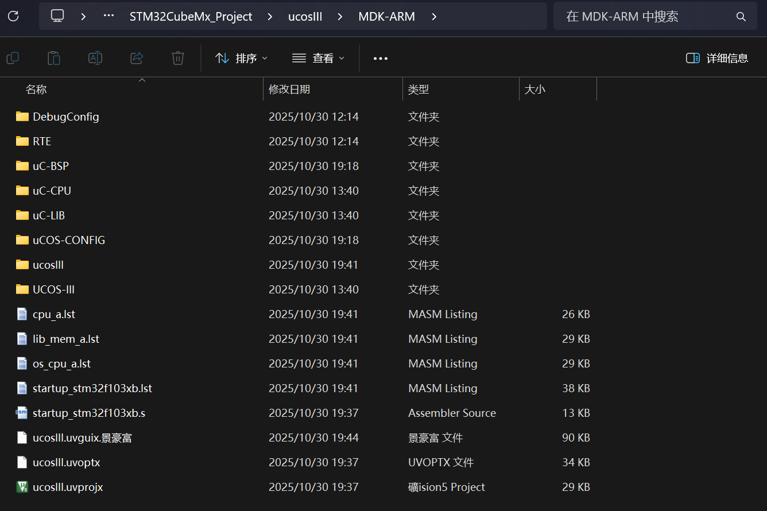The image size is (767, 511).
Task: Click the UVOPTX 文件 type cell
Action: point(441,462)
